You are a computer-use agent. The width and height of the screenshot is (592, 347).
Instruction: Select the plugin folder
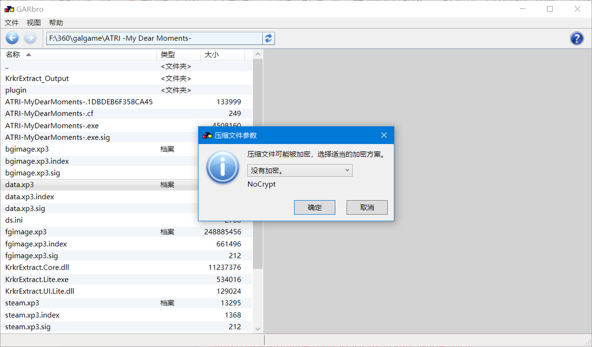[127, 90]
